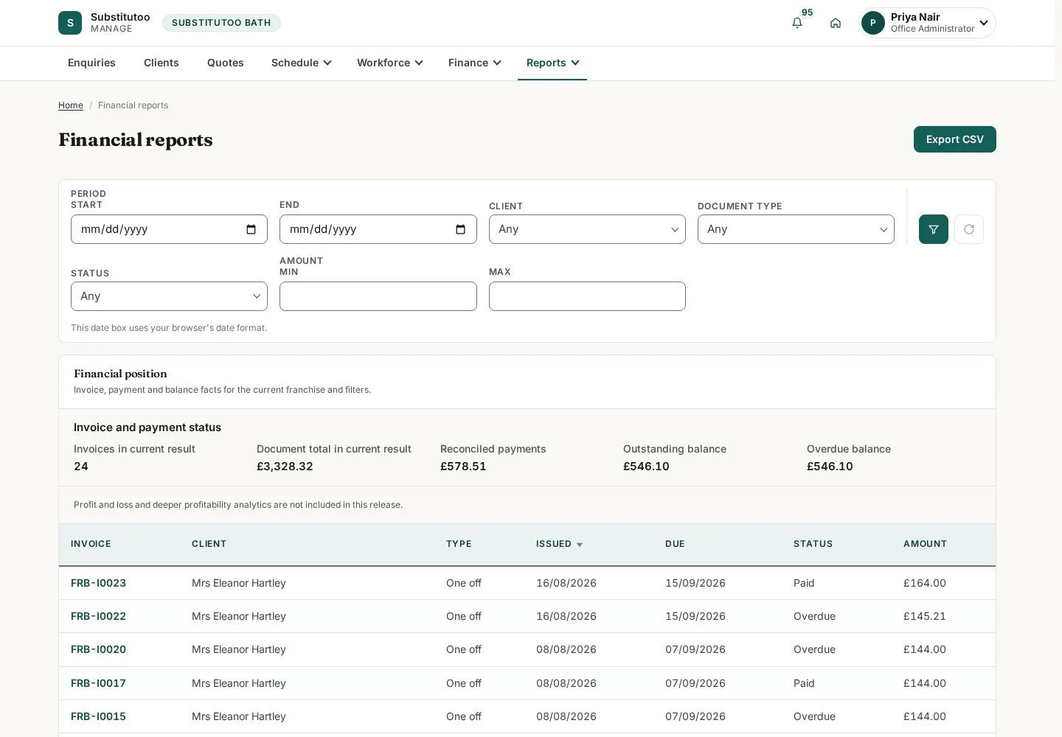Open the Document Type dropdown
The width and height of the screenshot is (1062, 737).
796,229
